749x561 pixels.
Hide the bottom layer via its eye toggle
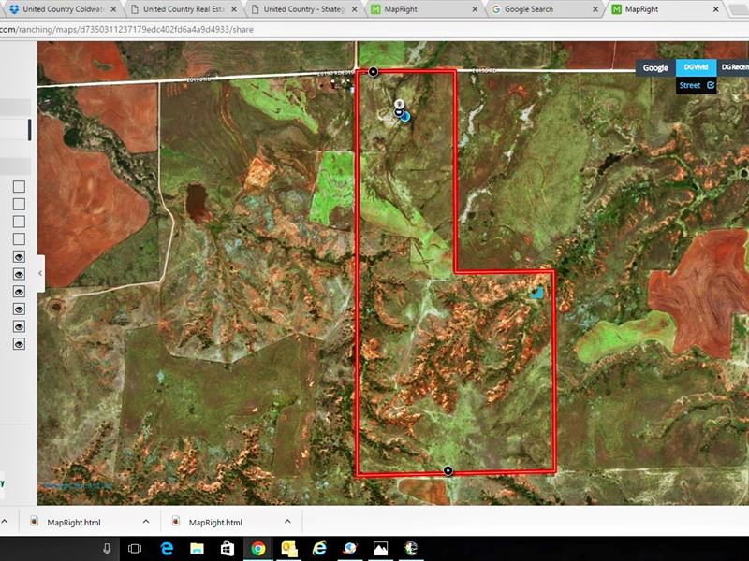pyautogui.click(x=19, y=344)
